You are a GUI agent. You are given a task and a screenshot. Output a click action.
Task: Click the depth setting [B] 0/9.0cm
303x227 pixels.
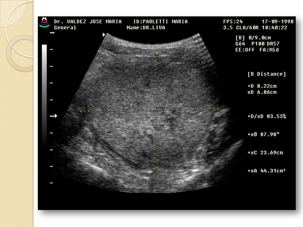253,38
